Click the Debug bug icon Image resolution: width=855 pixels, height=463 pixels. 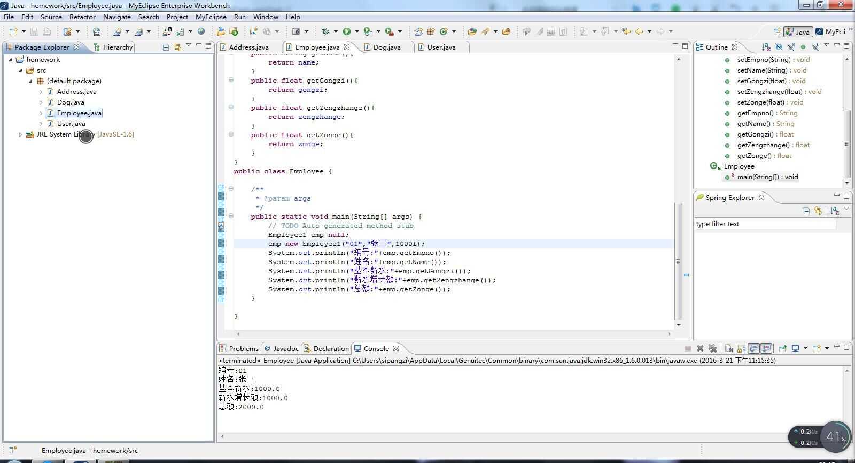(x=325, y=31)
